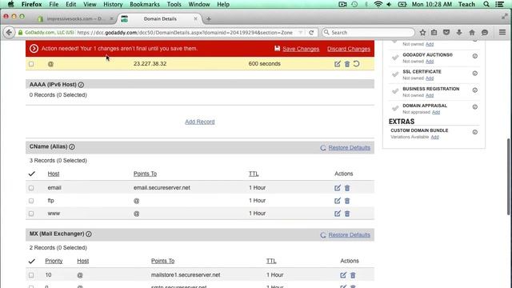Open the Firefox hamburger menu

pos(502,32)
